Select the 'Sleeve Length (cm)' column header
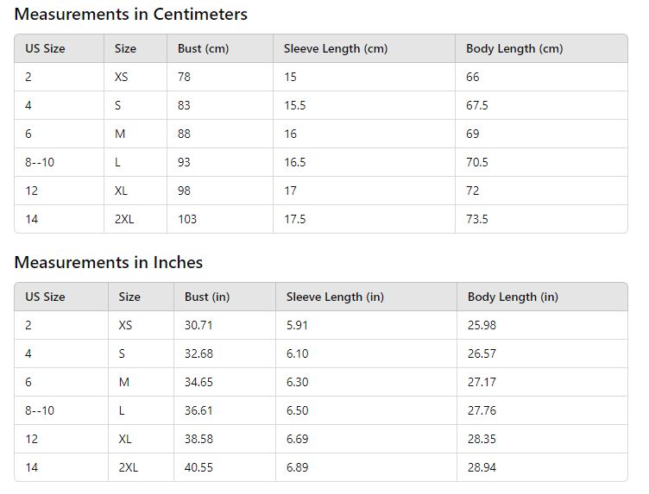This screenshot has width=649, height=494. 335,49
